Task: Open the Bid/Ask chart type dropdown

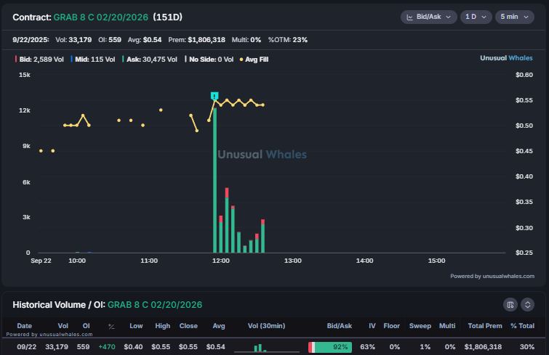Action: click(x=428, y=17)
